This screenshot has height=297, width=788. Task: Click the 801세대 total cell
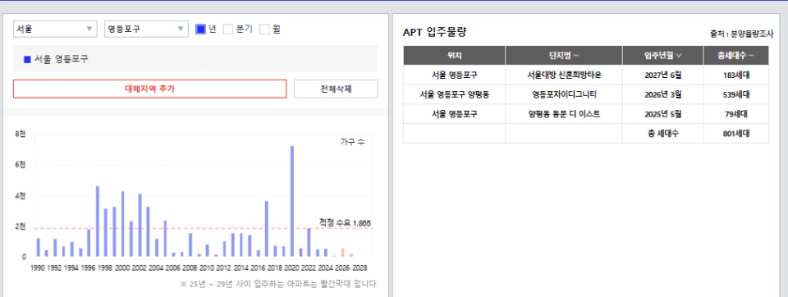click(736, 134)
